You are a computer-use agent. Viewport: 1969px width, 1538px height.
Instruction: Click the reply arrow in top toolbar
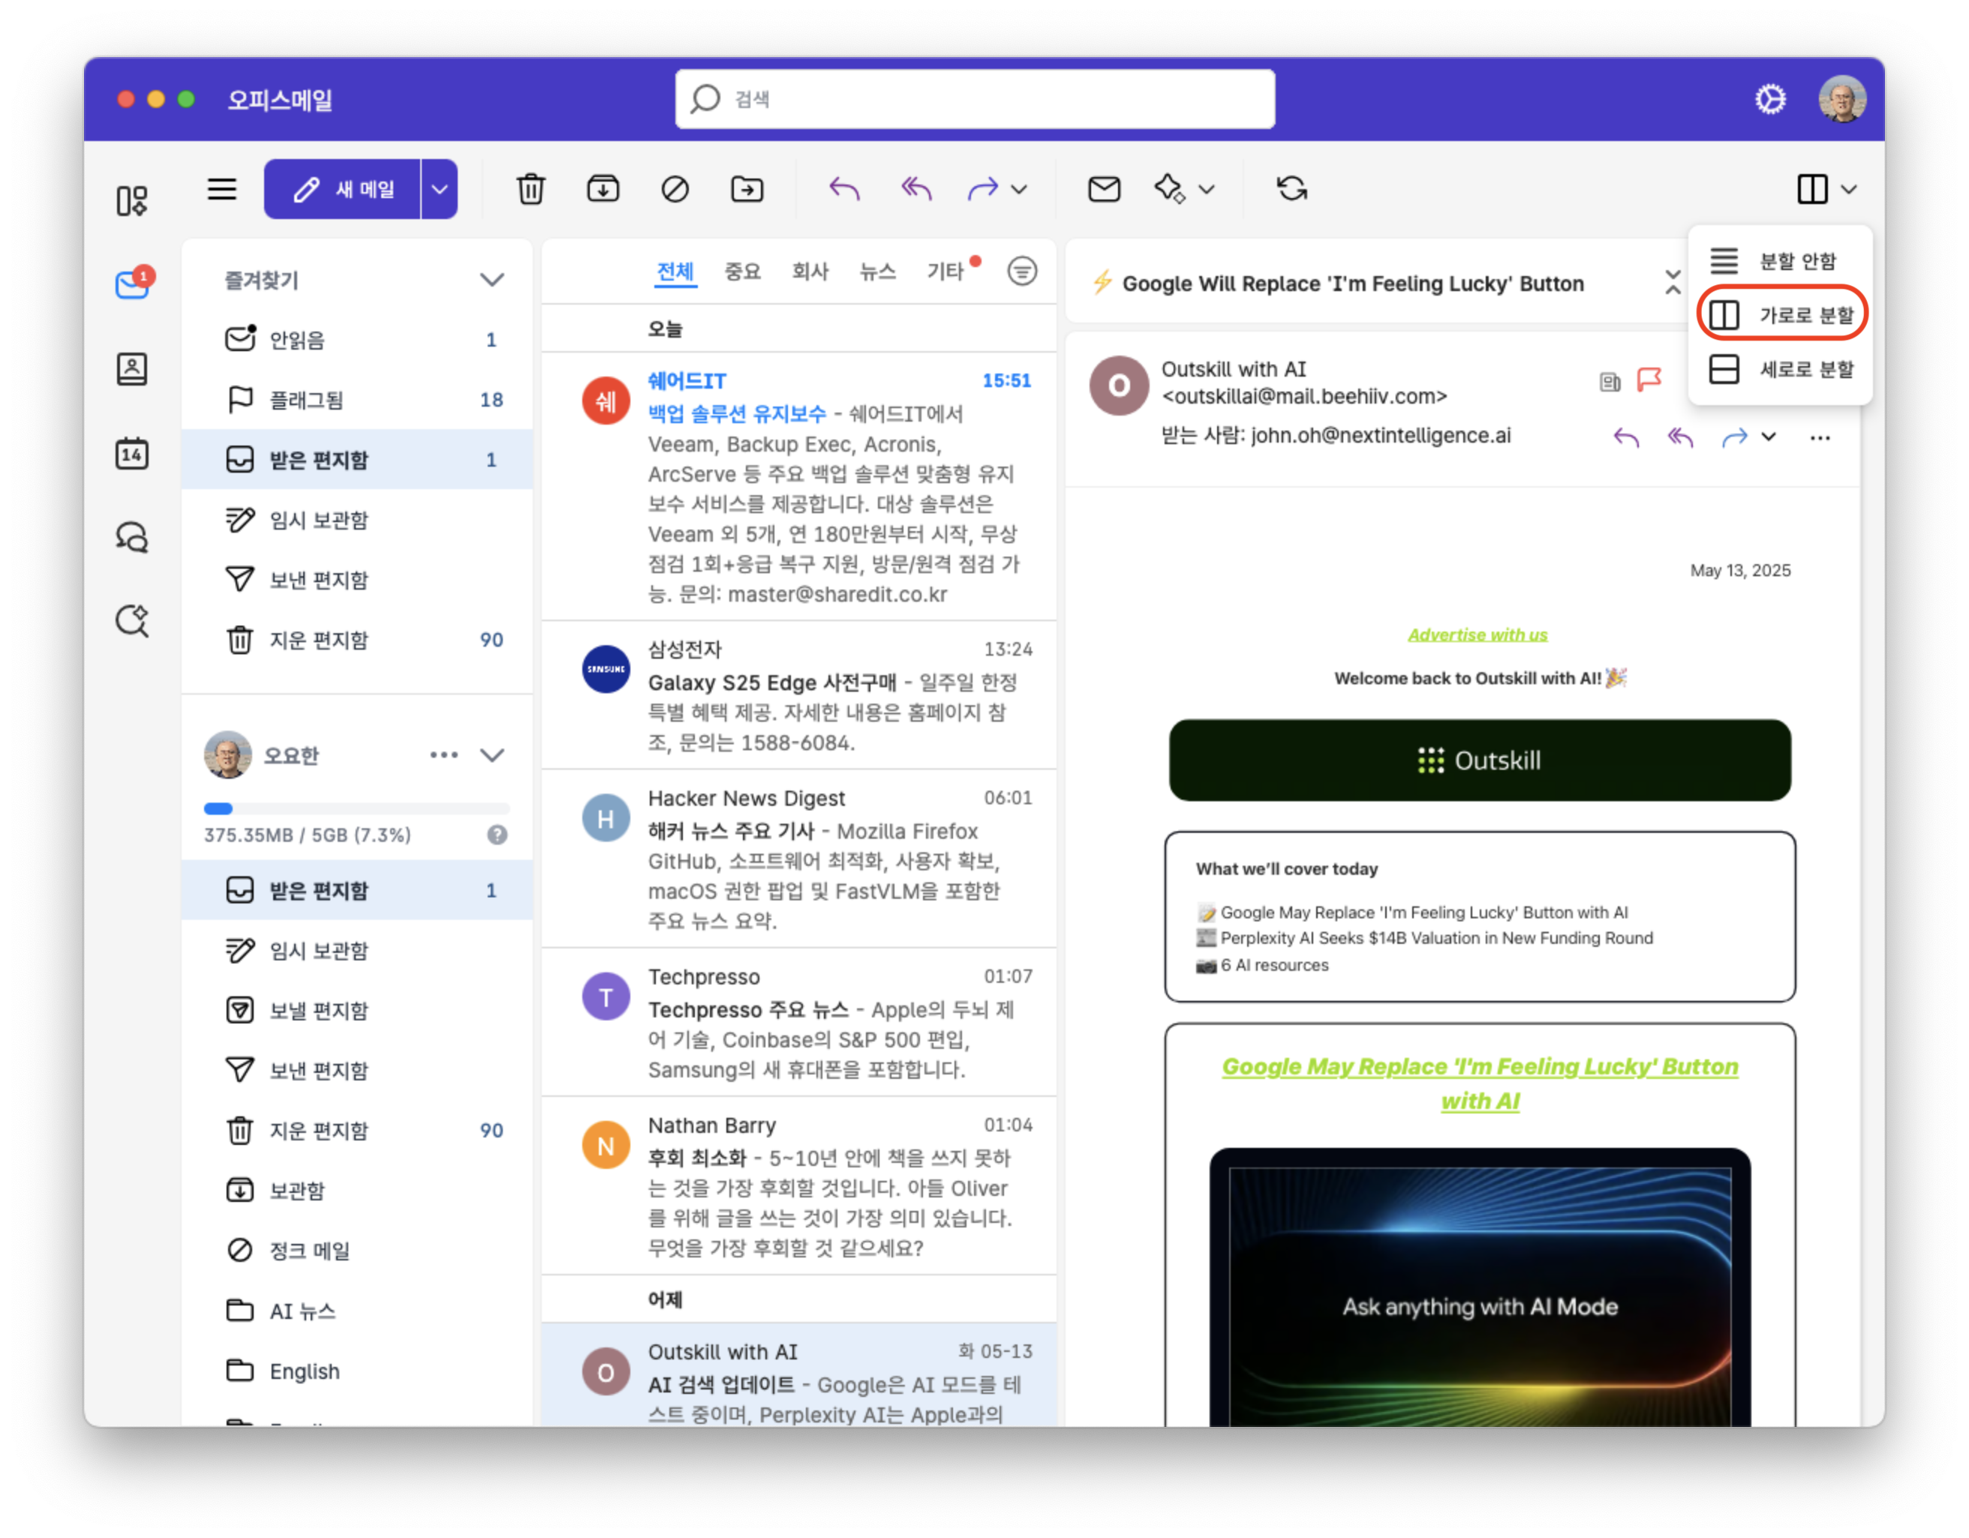(x=845, y=189)
